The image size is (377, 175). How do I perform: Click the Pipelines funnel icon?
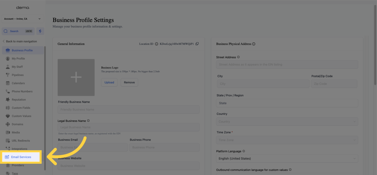pyautogui.click(x=8, y=75)
